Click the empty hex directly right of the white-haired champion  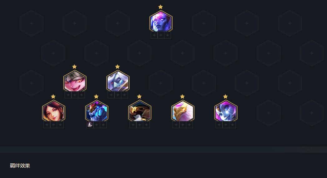[x=161, y=83]
